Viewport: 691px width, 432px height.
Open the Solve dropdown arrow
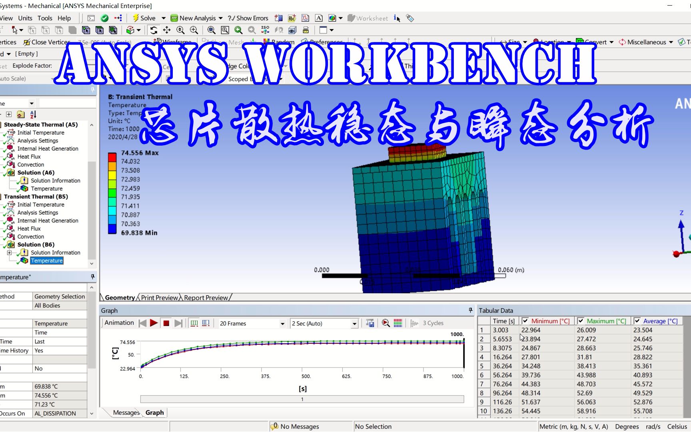[x=163, y=18]
